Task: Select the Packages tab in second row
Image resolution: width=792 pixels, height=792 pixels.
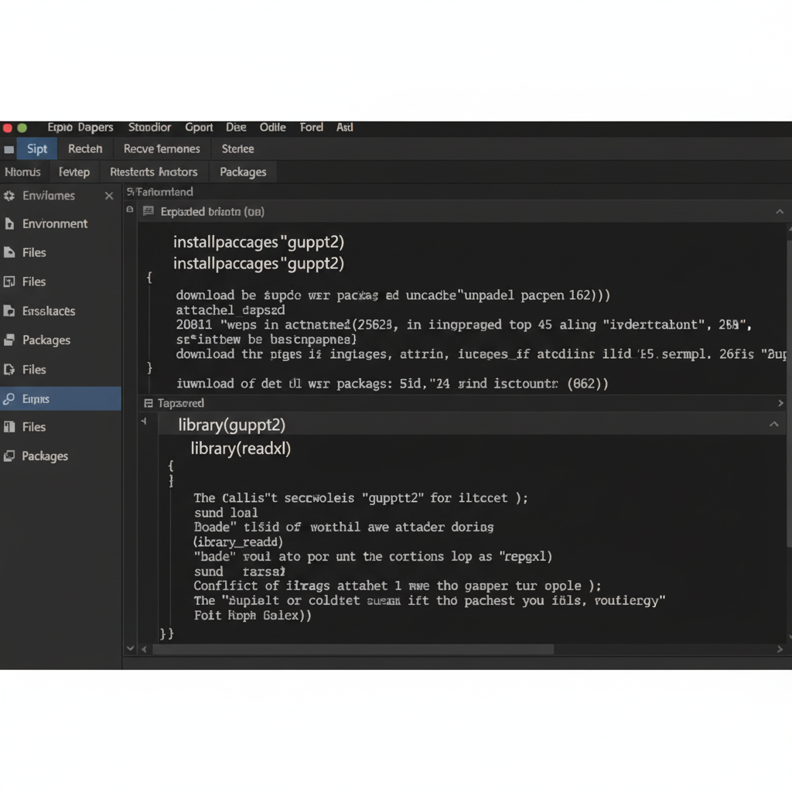Action: click(x=242, y=172)
